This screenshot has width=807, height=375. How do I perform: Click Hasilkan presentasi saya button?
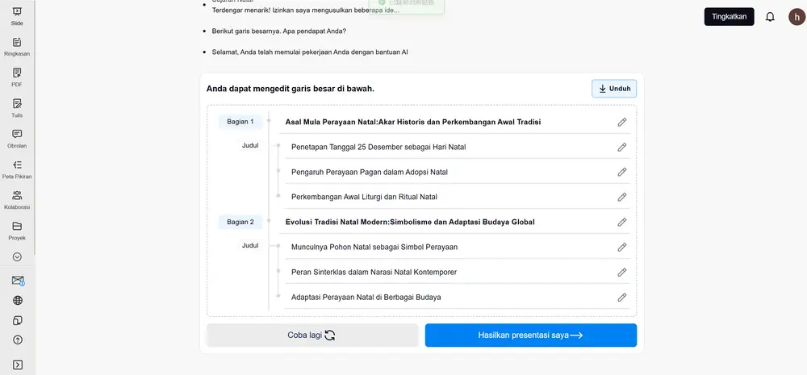531,335
